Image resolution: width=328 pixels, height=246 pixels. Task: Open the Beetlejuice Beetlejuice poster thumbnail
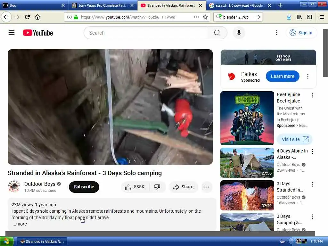247,118
